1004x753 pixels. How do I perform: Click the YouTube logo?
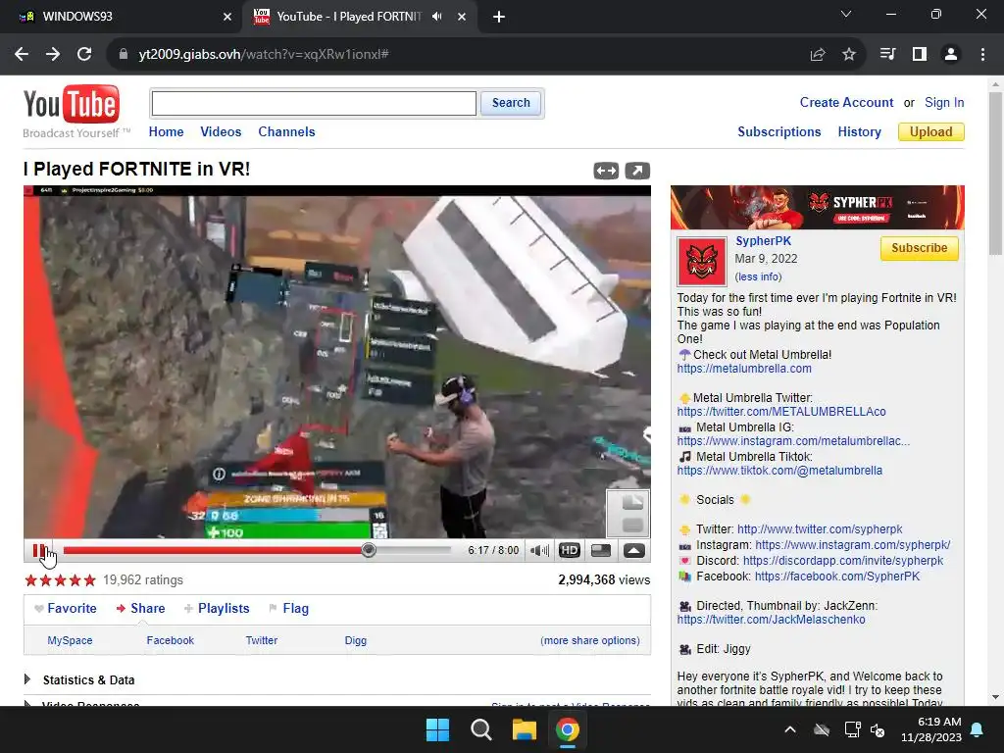(71, 104)
